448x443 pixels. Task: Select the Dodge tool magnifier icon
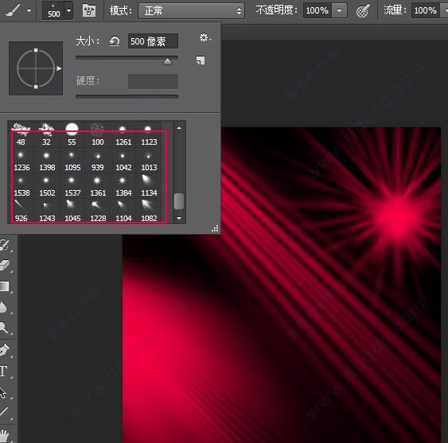point(4,328)
